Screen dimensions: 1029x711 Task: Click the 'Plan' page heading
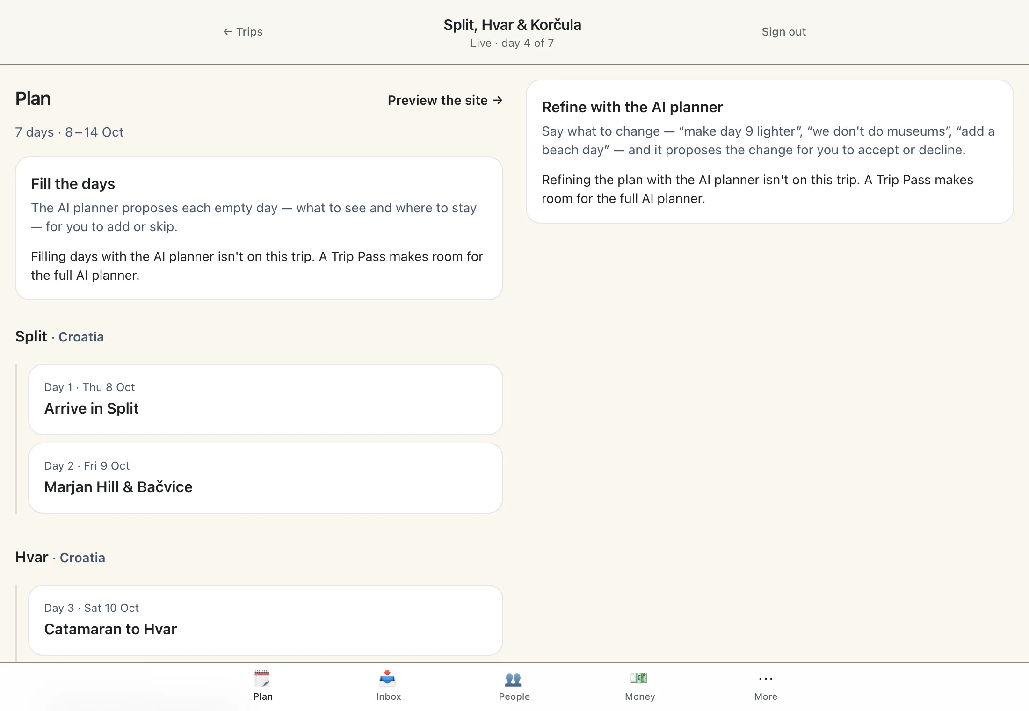click(33, 99)
